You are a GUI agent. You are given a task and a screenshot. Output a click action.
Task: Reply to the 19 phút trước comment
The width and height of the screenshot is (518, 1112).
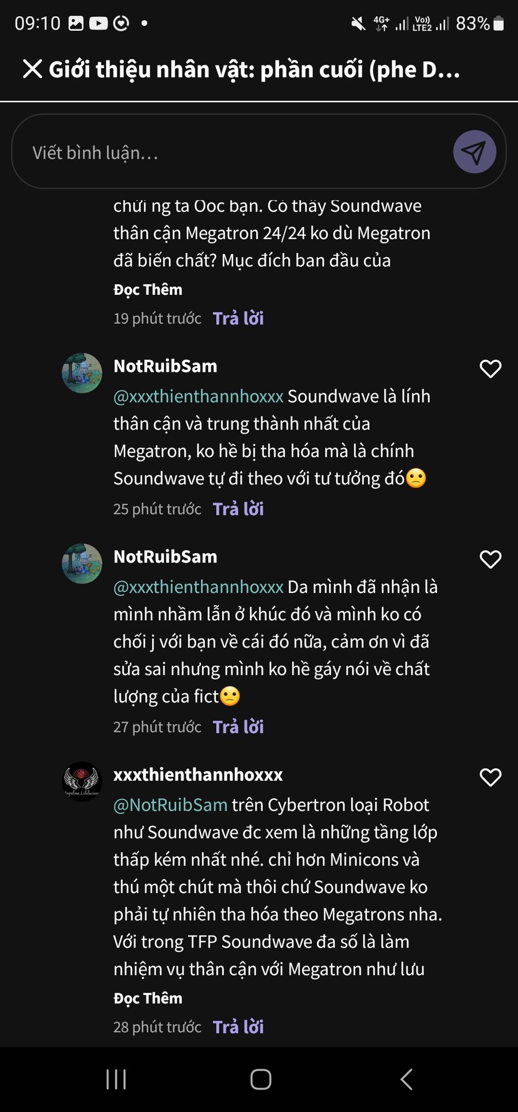pyautogui.click(x=238, y=319)
